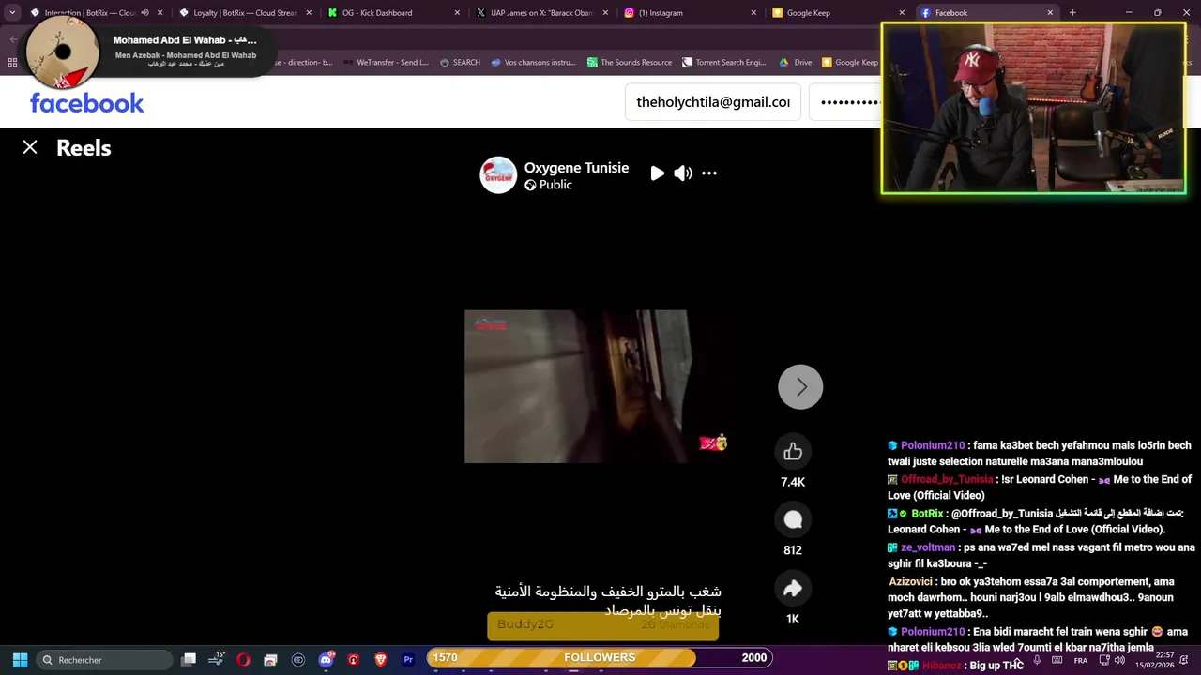The height and width of the screenshot is (675, 1201).
Task: Click chat username Offroad_by_Tunisia
Action: pos(947,479)
